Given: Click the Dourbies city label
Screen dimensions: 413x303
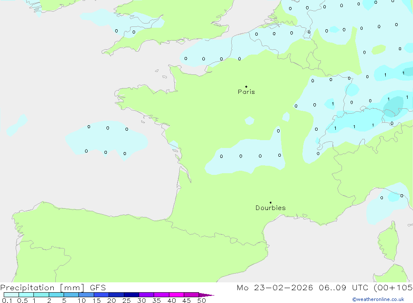Looking at the screenshot, I should click(271, 208).
